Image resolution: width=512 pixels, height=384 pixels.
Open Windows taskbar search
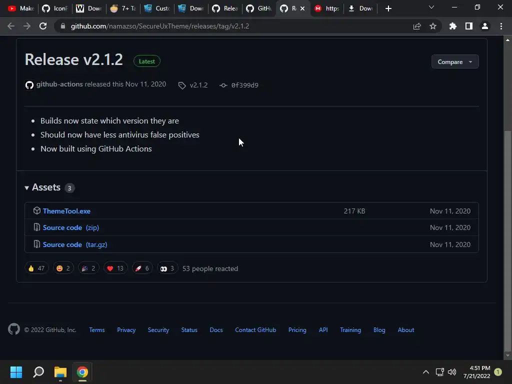(x=38, y=372)
